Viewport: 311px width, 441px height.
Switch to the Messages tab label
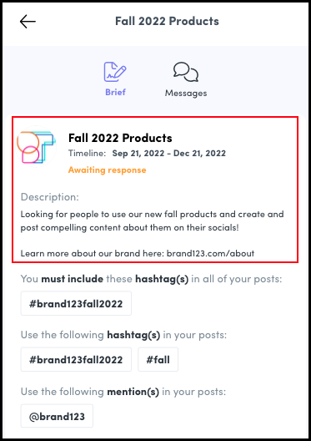[x=186, y=93]
